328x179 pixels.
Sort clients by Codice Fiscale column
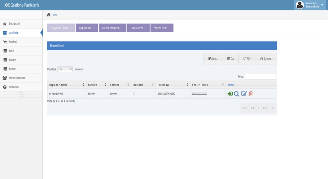(208, 85)
